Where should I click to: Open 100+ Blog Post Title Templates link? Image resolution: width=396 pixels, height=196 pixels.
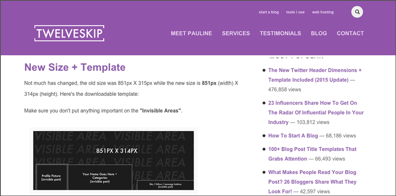coord(312,154)
